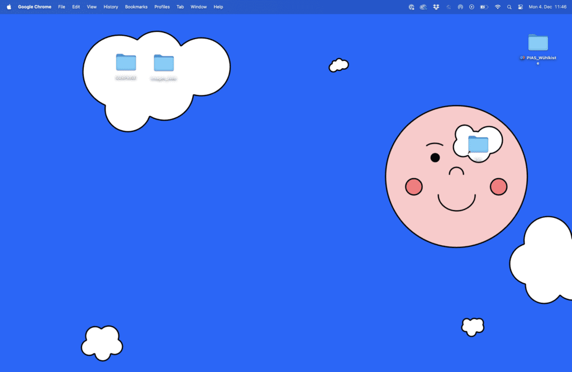The height and width of the screenshot is (372, 572).
Task: Select the Images_web folder icon
Action: [164, 63]
